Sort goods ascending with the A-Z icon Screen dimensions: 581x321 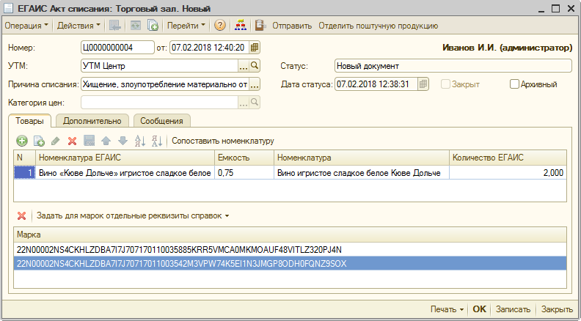[x=139, y=140]
